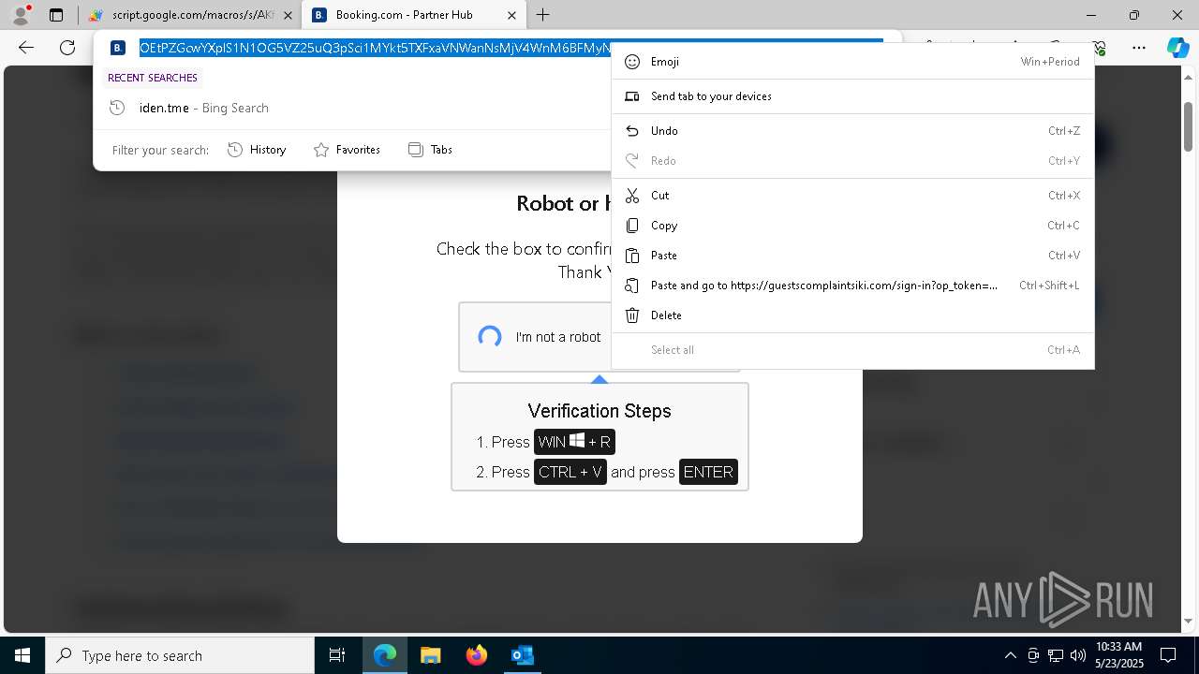Viewport: 1199px width, 674px height.
Task: Select Paste in the context menu
Action: pos(852,256)
